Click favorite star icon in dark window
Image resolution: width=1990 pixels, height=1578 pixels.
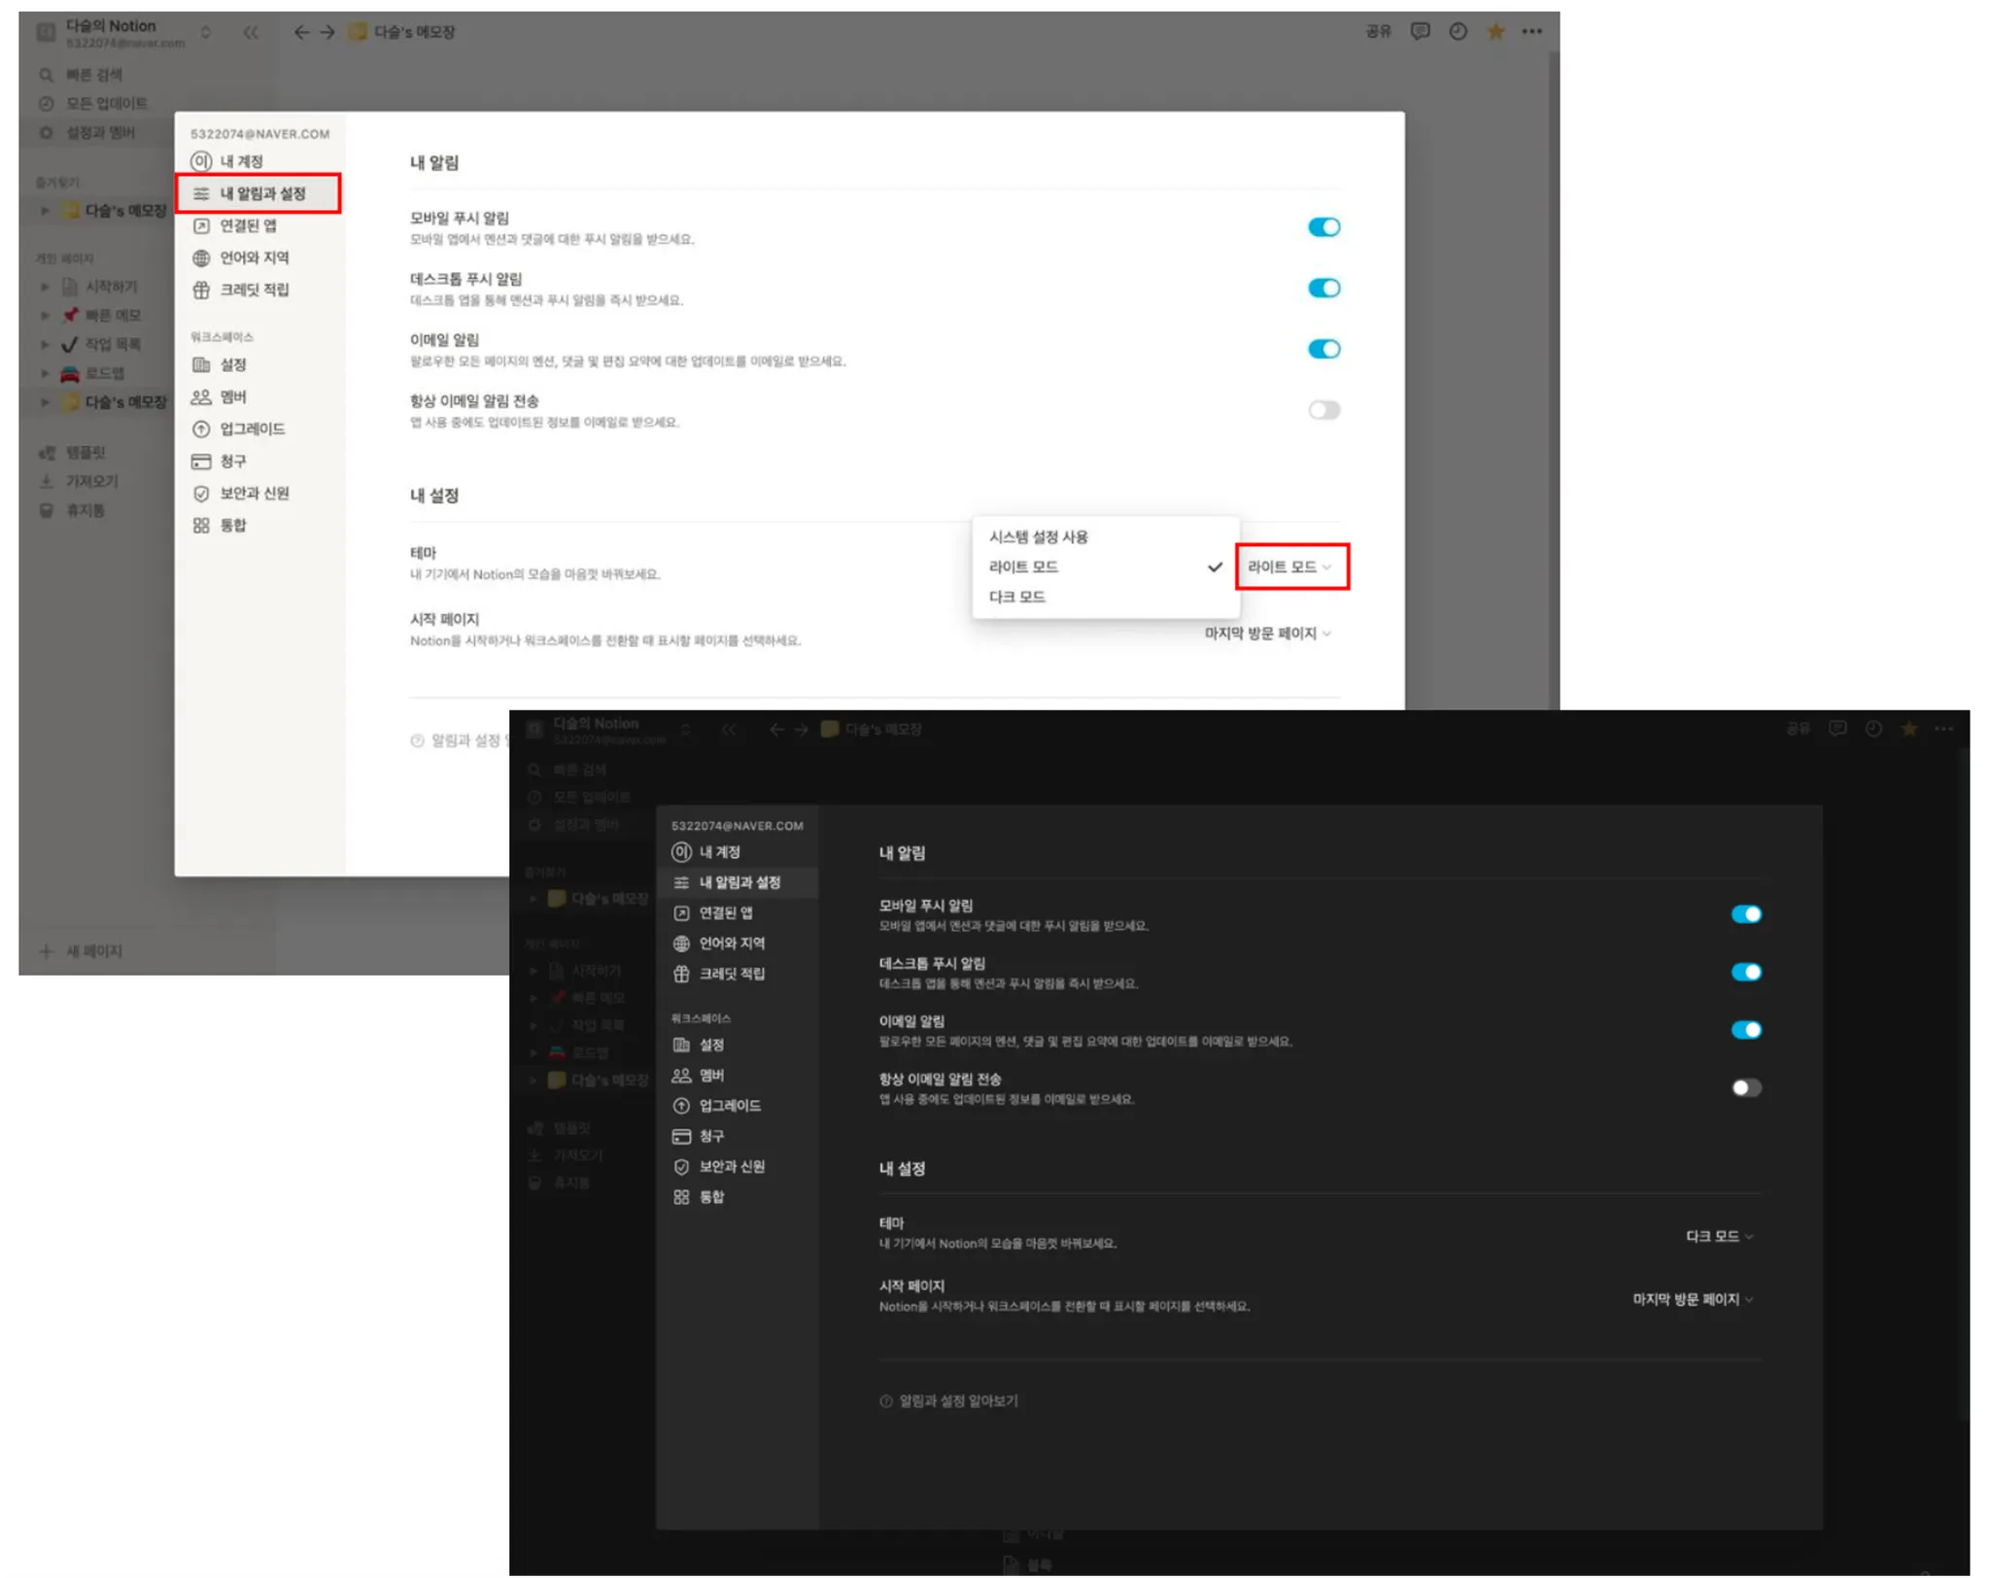pyautogui.click(x=1908, y=729)
